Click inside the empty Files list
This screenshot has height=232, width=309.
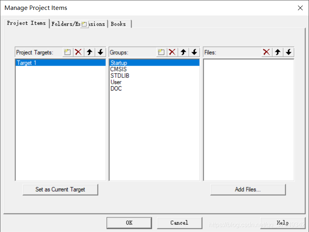click(x=249, y=120)
